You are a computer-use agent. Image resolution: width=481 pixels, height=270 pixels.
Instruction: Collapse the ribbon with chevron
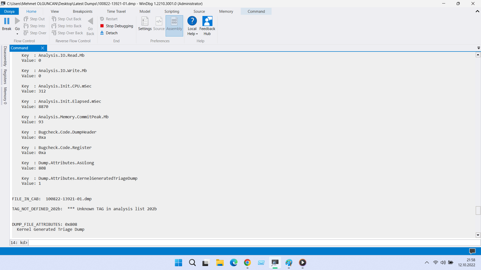pos(477,11)
